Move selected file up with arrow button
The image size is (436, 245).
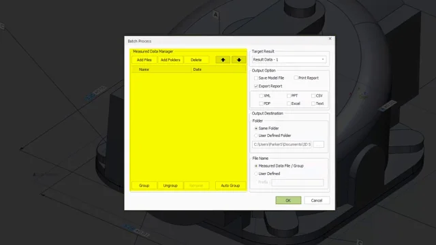[223, 60]
